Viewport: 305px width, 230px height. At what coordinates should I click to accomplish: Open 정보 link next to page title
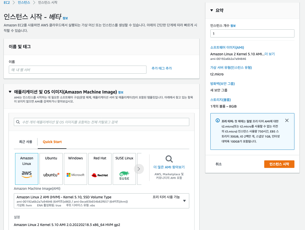pyautogui.click(x=65, y=18)
